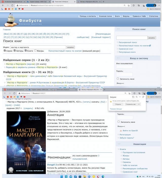The height and width of the screenshot is (178, 162).
Task: Check Запомнить меня in upper window
Action: tap(118, 78)
